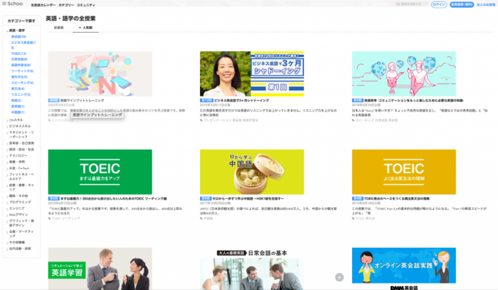
Task: Open the TOEIC(13) subcategory link
Action: point(19,53)
